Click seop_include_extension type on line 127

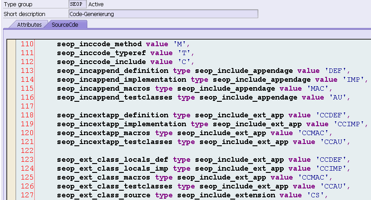coord(226,195)
